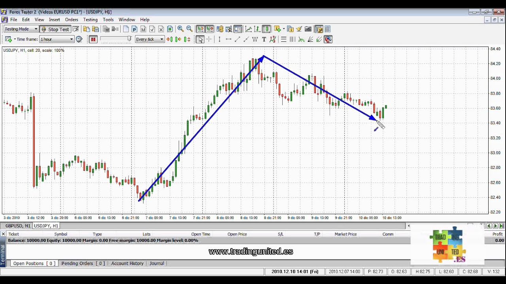Click the 'M' document icon in toolbar
Screen dimensions: 506x284
[x=143, y=29]
